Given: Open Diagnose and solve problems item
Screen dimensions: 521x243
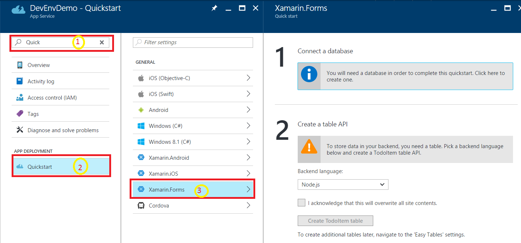Looking at the screenshot, I should [61, 130].
